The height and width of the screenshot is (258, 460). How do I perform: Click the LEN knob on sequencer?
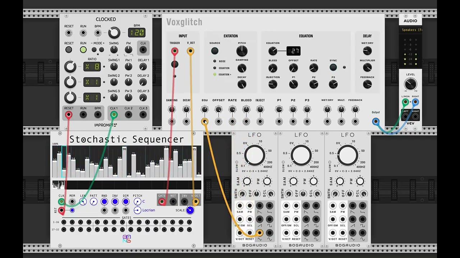click(x=83, y=202)
